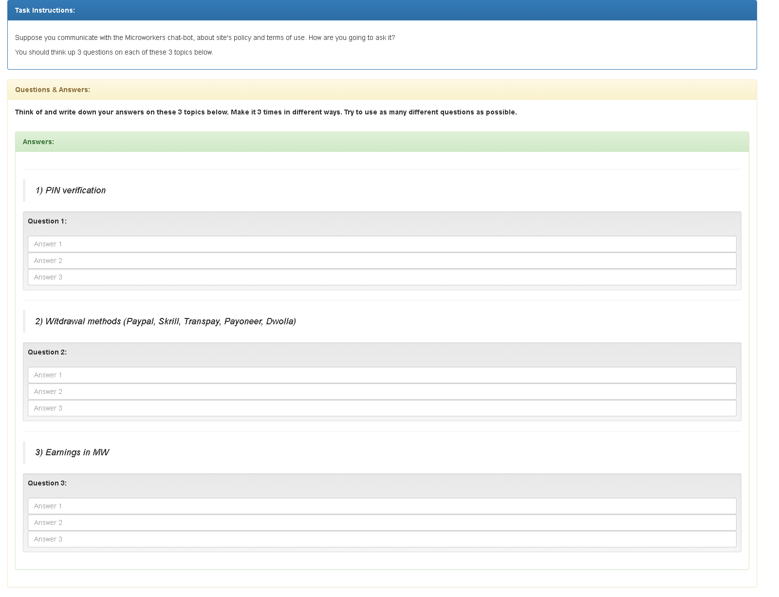Screen dimensions: 779x597
Task: Click the green Answers header
Action: [x=382, y=142]
